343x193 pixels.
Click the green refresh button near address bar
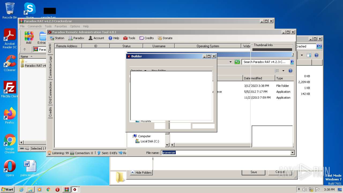(237, 62)
